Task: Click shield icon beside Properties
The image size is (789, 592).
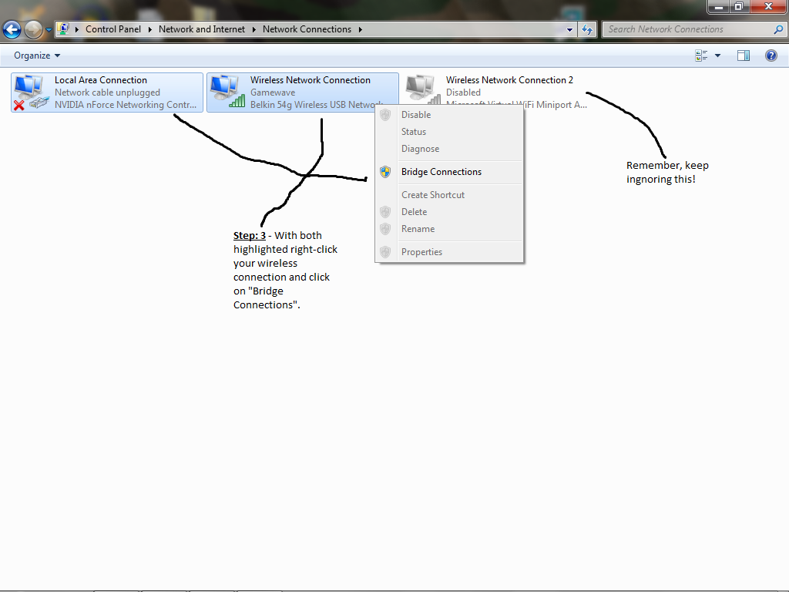Action: pos(385,252)
